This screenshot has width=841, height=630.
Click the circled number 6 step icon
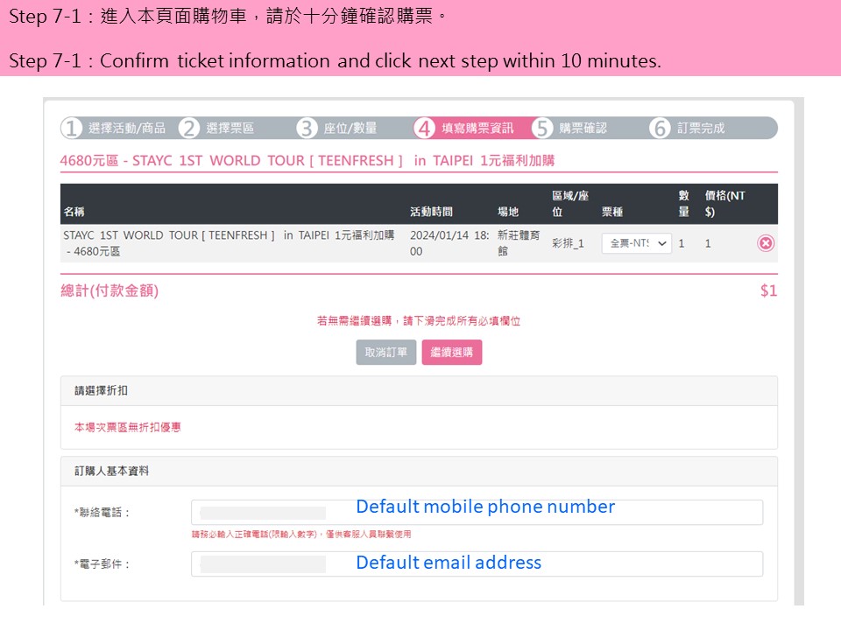click(660, 128)
